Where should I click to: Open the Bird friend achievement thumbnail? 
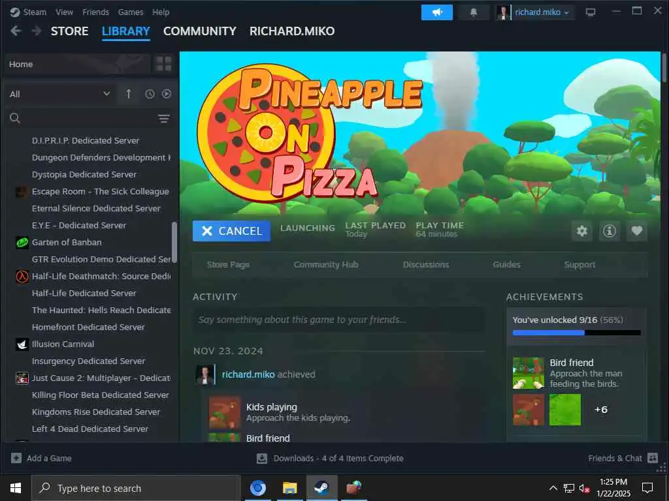pyautogui.click(x=528, y=372)
